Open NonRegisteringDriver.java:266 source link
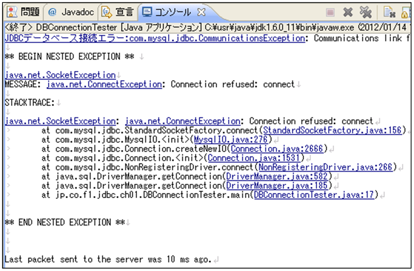414x271 pixels. [x=327, y=167]
